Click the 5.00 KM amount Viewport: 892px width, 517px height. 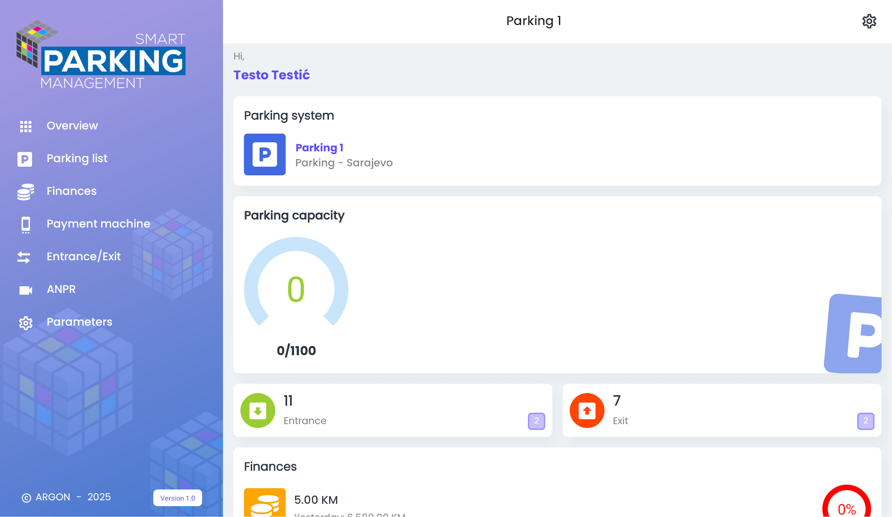pos(316,500)
